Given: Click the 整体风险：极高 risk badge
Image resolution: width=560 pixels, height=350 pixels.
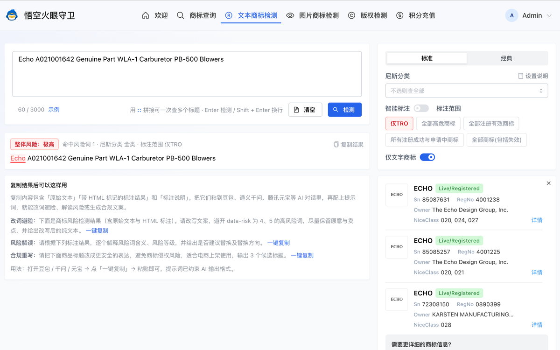Looking at the screenshot, I should click(35, 144).
